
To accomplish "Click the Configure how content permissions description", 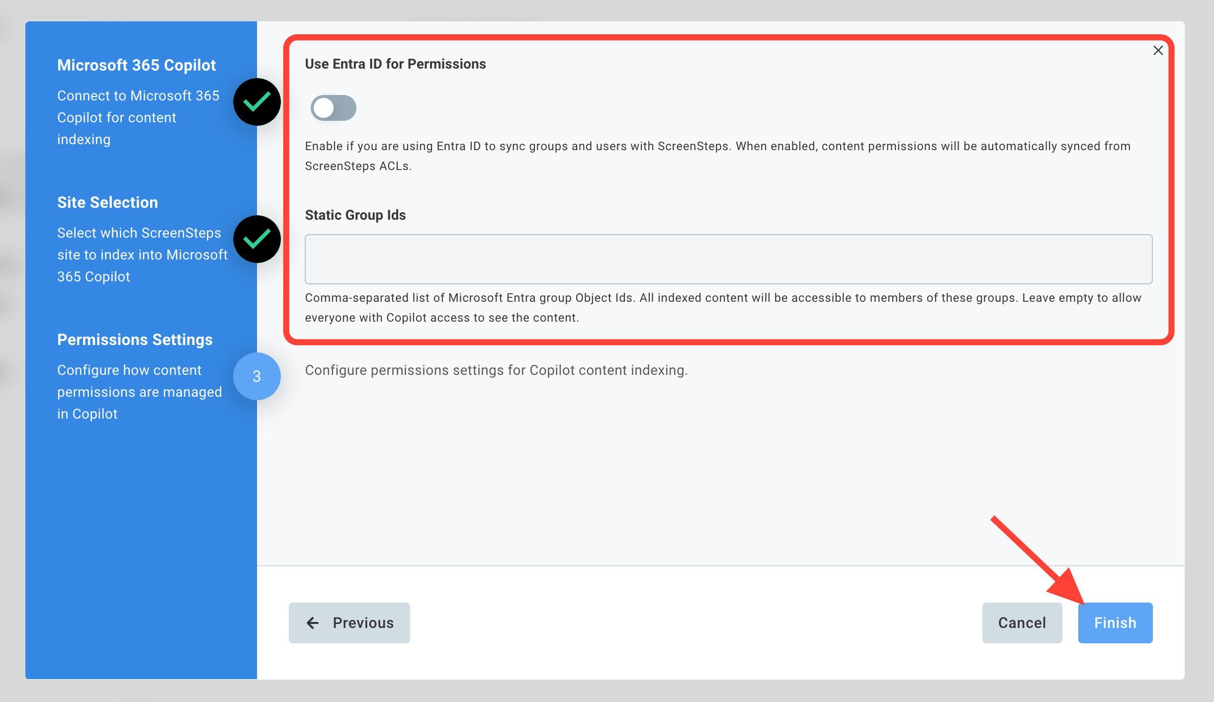I will tap(139, 392).
